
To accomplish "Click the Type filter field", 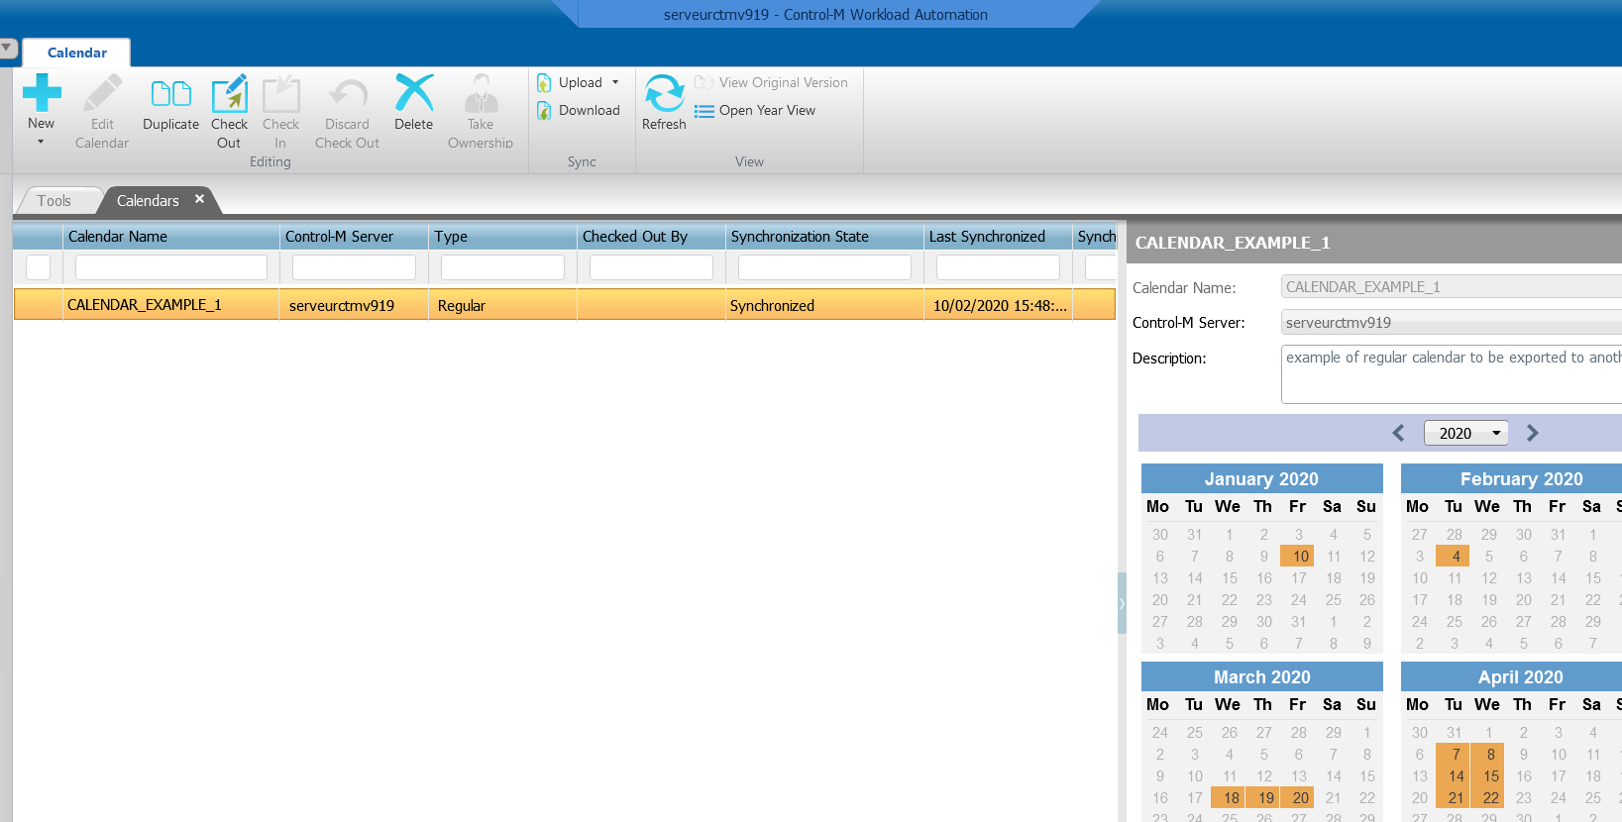I will point(502,267).
